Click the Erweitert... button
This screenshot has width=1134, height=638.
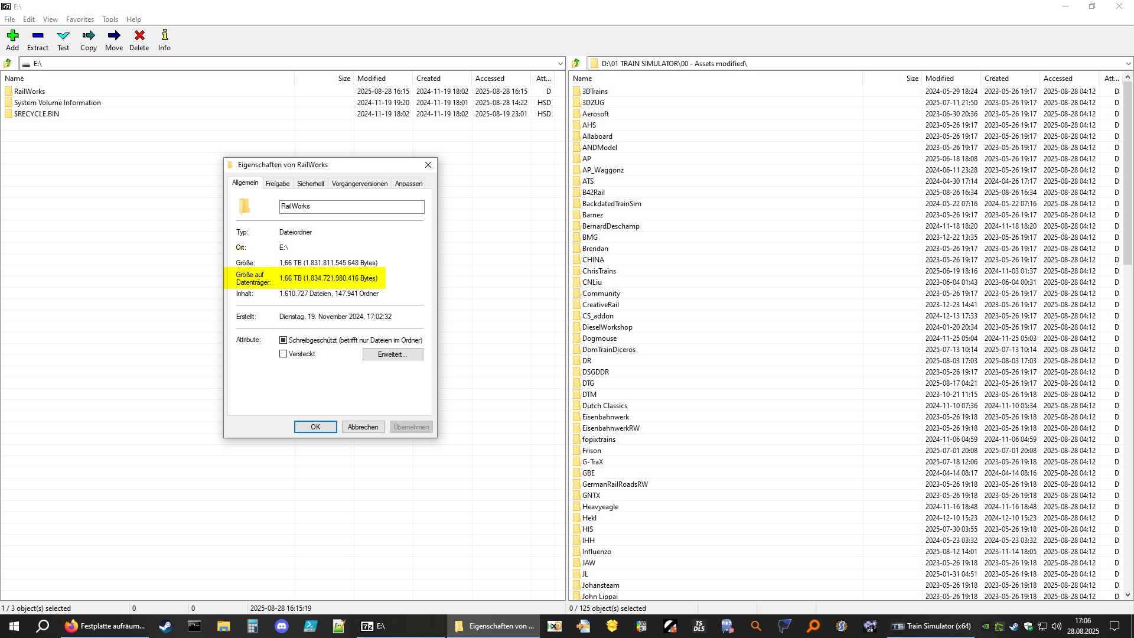[x=393, y=354]
